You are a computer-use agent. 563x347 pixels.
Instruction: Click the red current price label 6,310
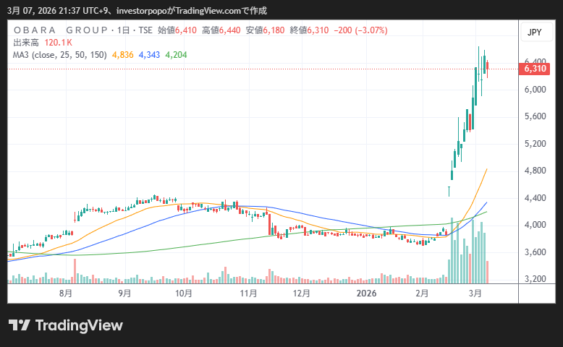pyautogui.click(x=534, y=69)
